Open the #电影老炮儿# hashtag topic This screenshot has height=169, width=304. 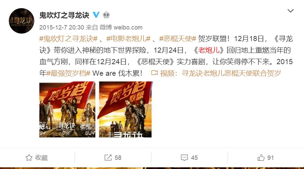click(128, 39)
